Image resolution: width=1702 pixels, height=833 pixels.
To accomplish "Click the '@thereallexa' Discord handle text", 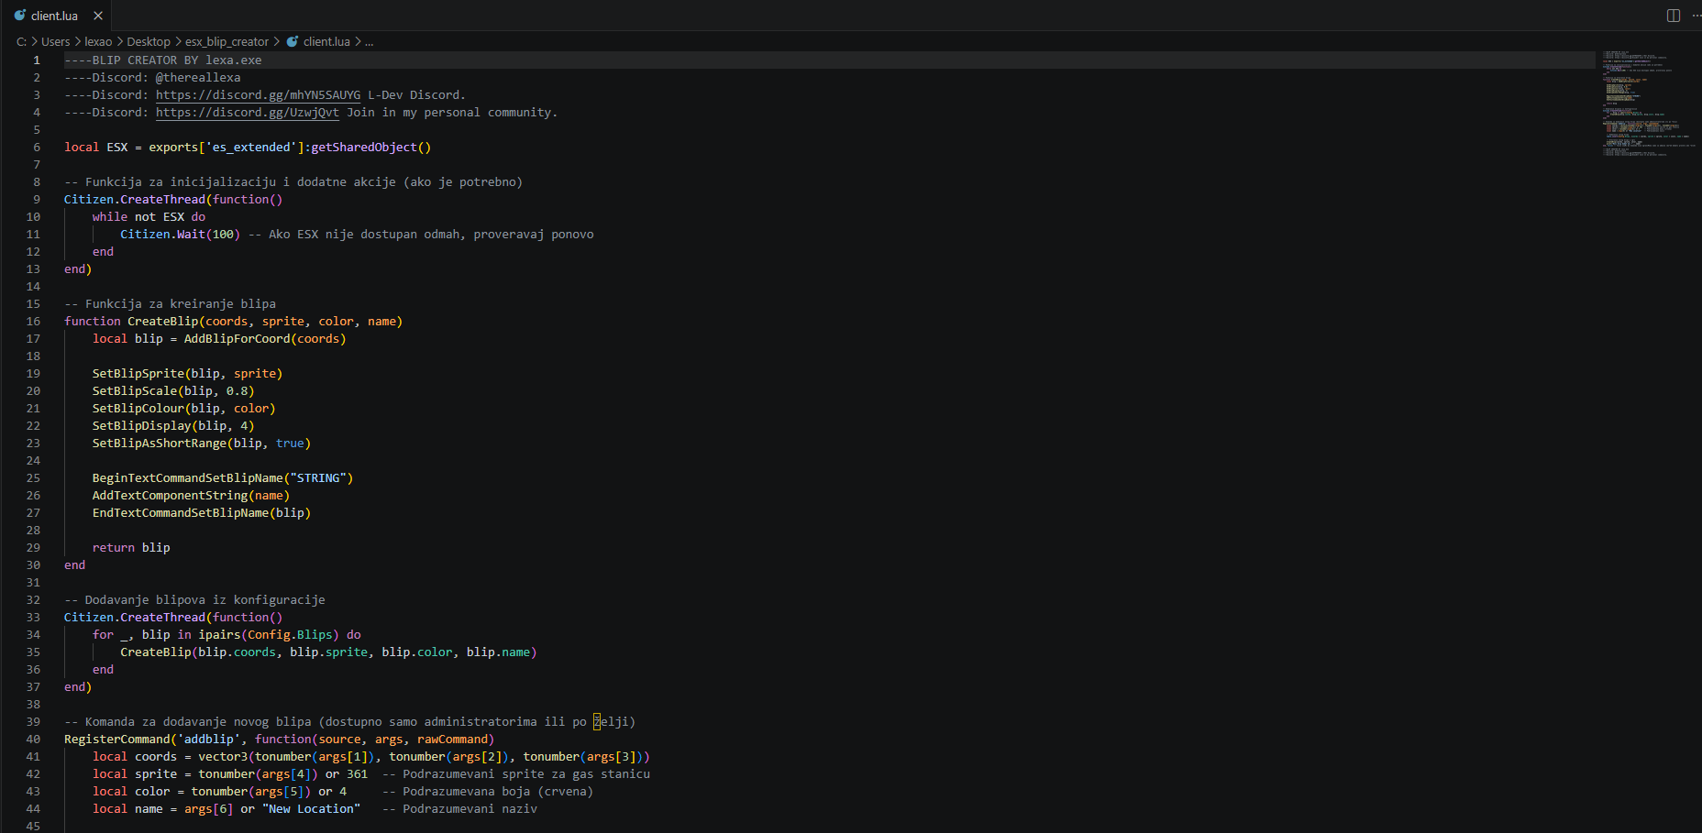I will click(198, 78).
